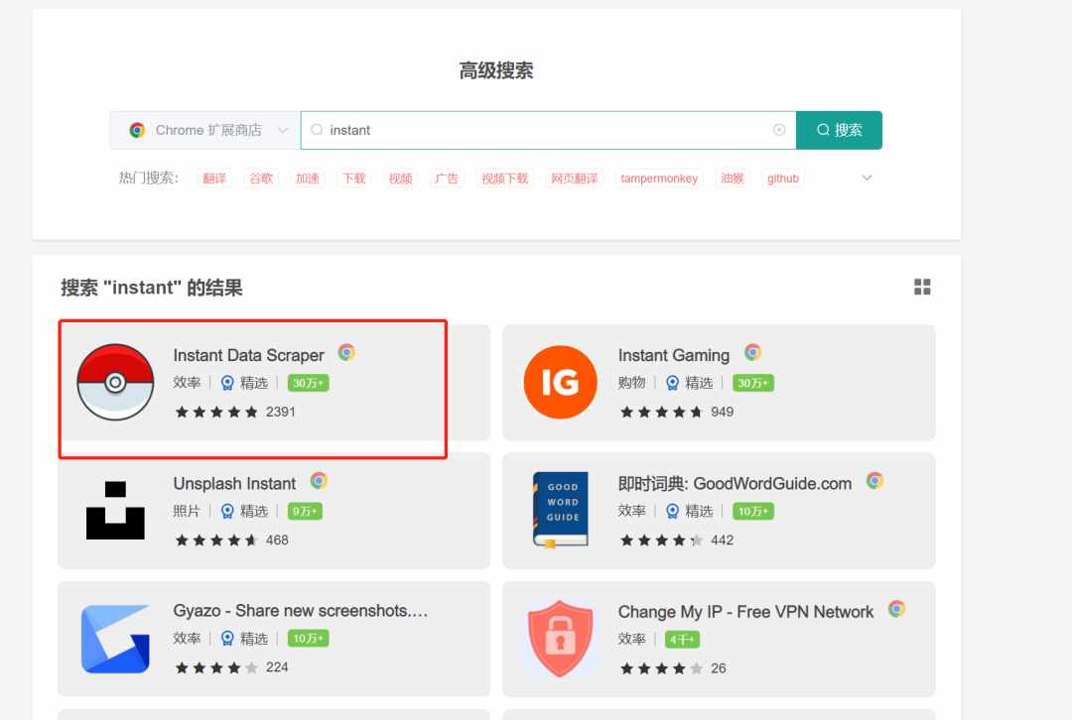This screenshot has width=1072, height=720.
Task: Click the 468 rating count
Action: click(x=277, y=540)
